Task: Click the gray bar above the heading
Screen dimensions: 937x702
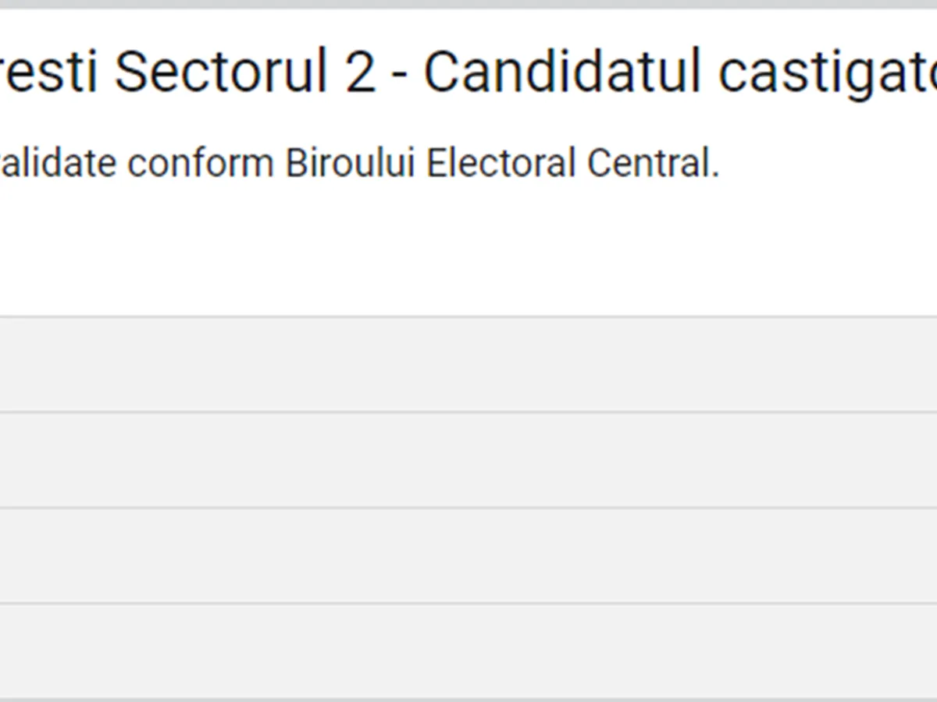Action: click(468, 4)
